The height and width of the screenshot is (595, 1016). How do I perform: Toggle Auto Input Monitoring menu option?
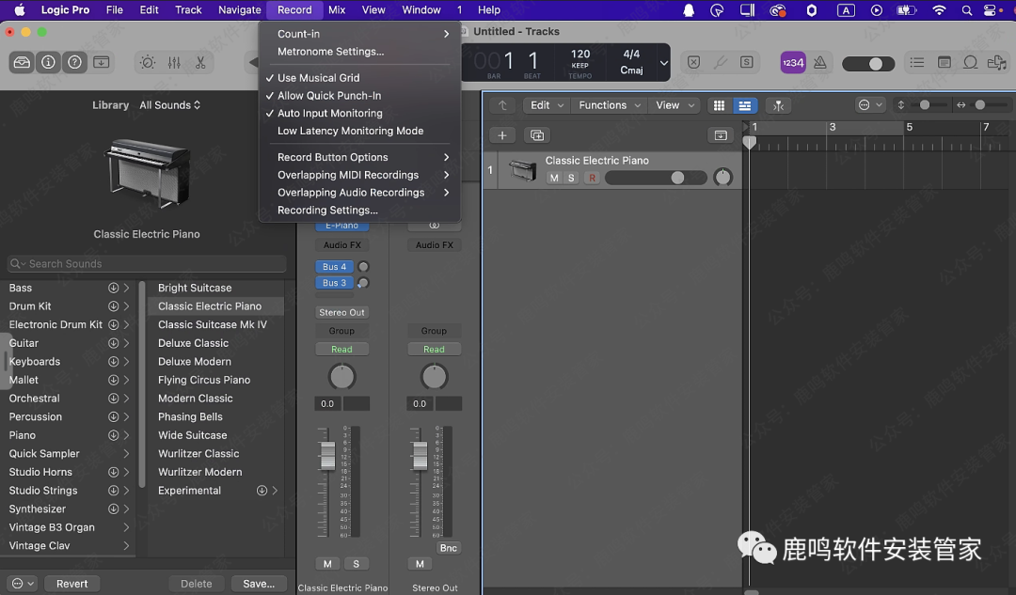[329, 114]
